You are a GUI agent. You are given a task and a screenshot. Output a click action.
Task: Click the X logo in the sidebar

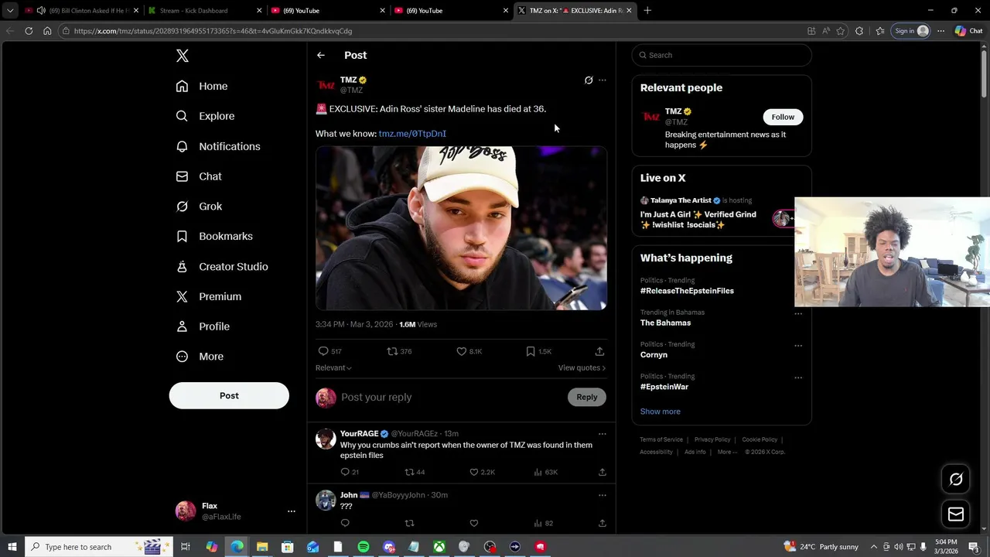click(183, 56)
